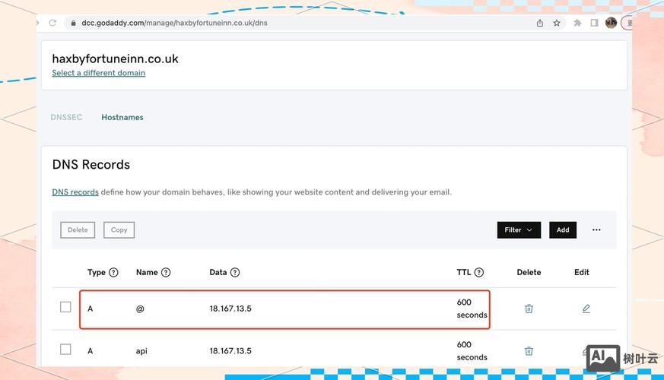Follow the "Select a different domain" link
Viewport: 664px width, 380px height.
click(x=98, y=73)
